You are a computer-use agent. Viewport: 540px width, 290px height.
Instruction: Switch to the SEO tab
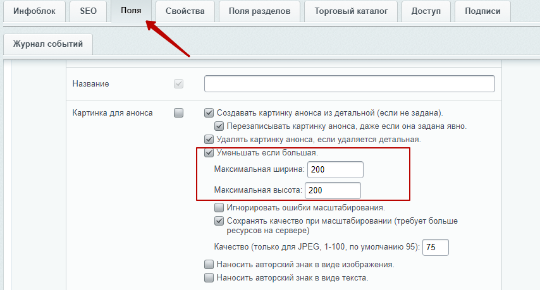(88, 11)
